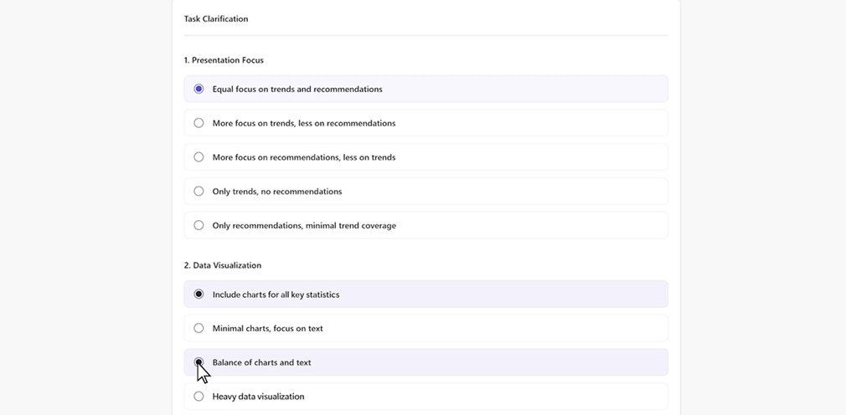Pick the 'Minimal charts, focus on text' radio

click(x=199, y=328)
